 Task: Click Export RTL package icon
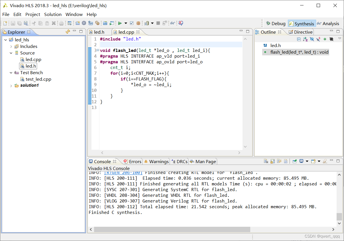coord(138,23)
